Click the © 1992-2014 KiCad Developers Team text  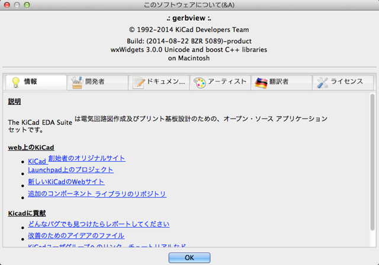(189, 30)
